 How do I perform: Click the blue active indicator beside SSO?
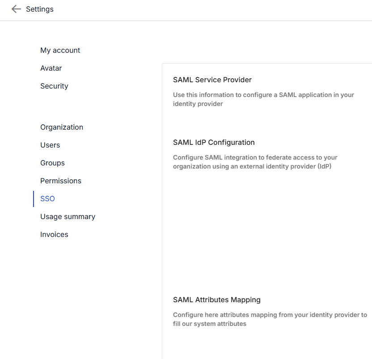(x=34, y=199)
